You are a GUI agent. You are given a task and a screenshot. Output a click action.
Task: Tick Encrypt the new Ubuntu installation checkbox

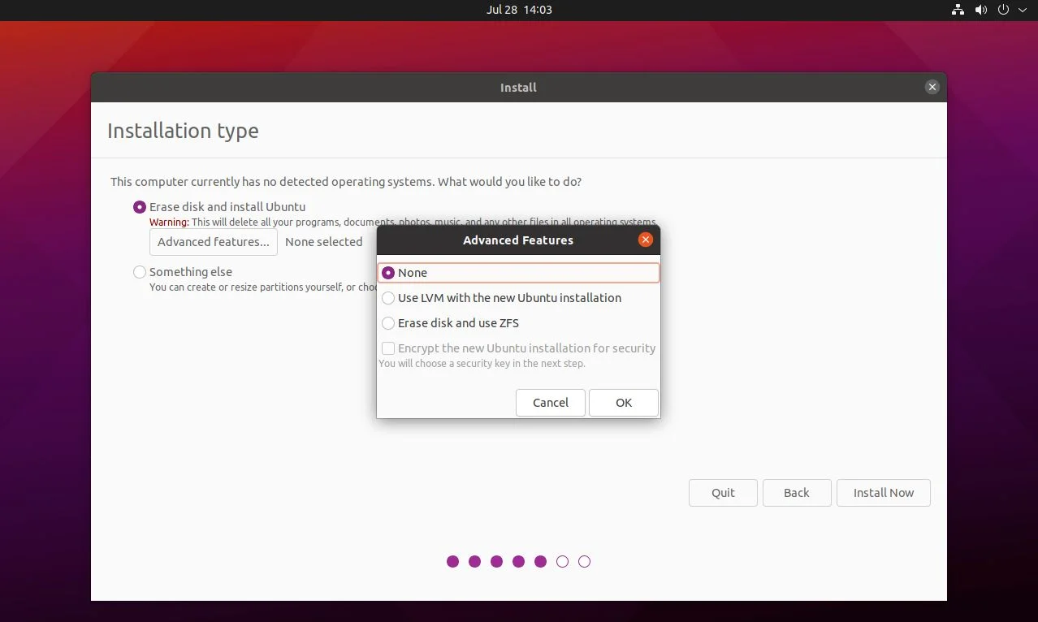388,348
